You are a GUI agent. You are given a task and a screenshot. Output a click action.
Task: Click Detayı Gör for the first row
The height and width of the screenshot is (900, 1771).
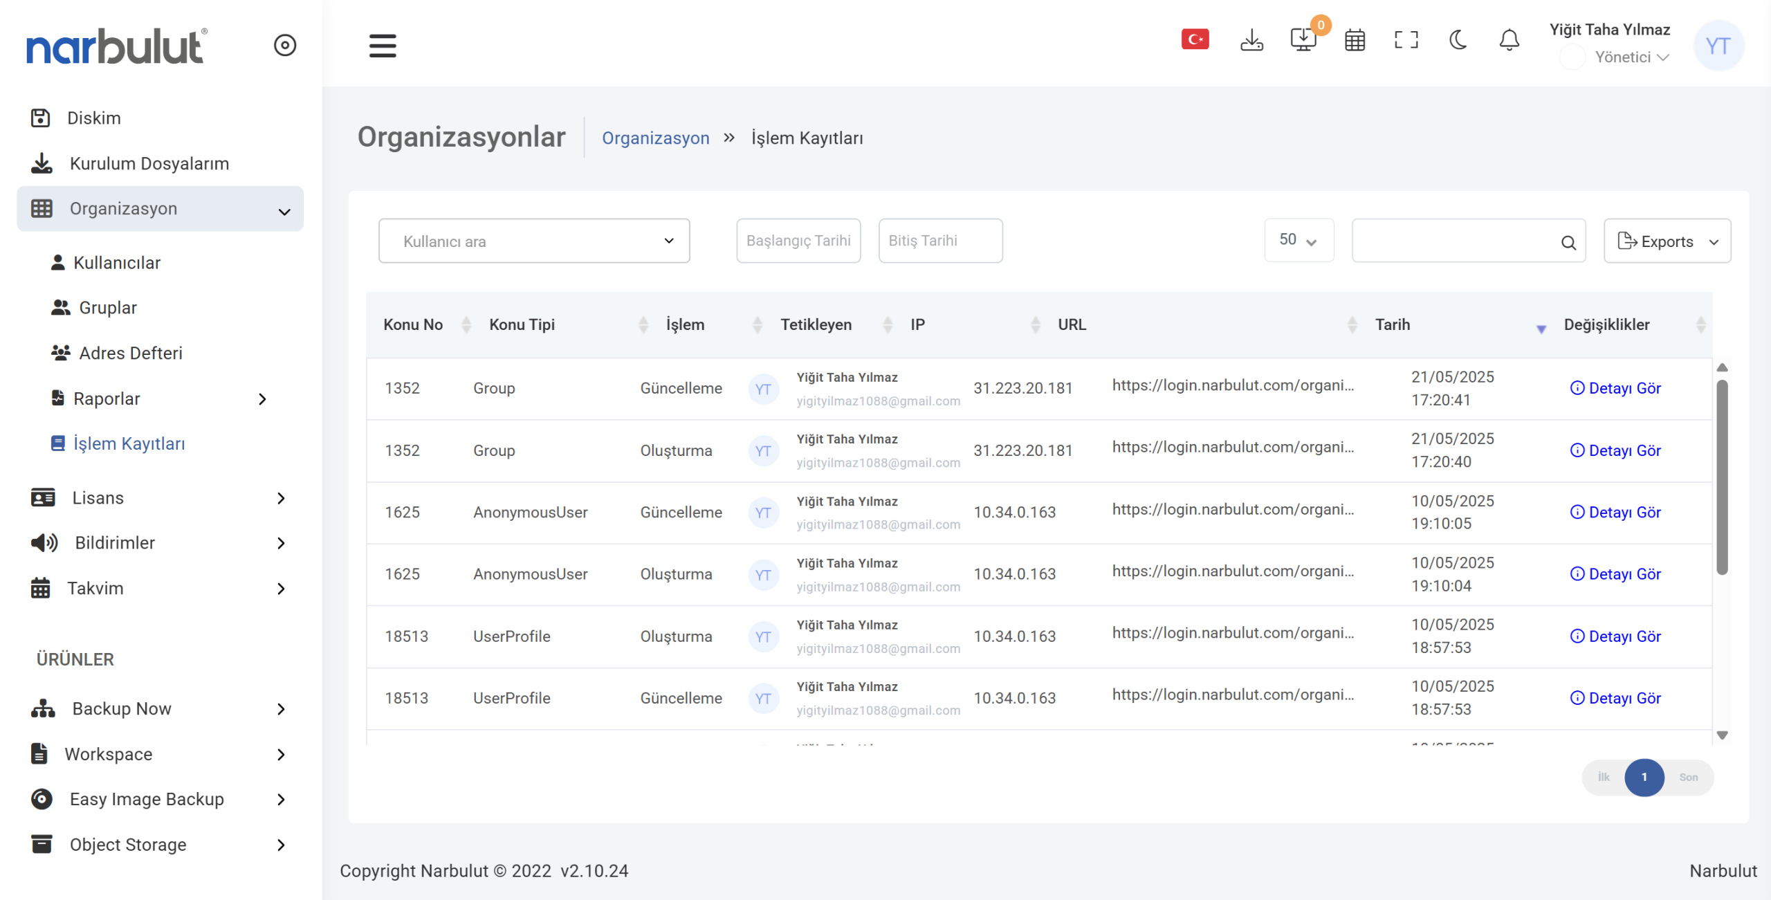(1615, 388)
